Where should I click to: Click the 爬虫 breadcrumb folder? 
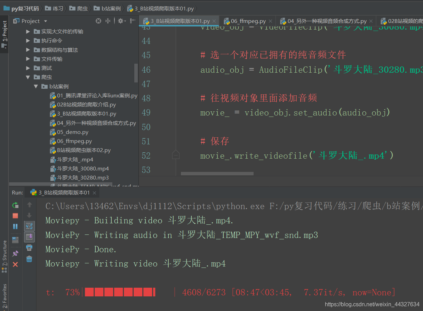coord(78,8)
